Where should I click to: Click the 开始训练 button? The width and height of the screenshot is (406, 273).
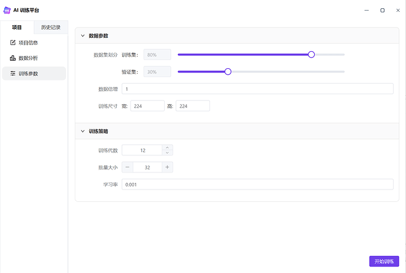pyautogui.click(x=384, y=261)
